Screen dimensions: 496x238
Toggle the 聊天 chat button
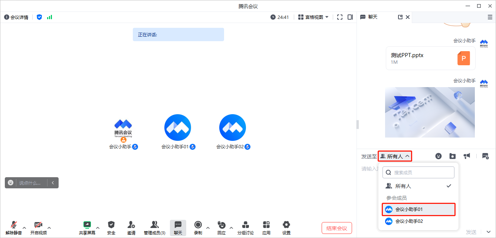coord(178,228)
